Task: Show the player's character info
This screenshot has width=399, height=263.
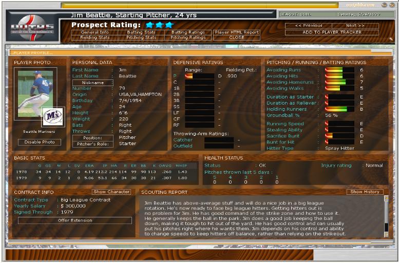Action: (111, 192)
